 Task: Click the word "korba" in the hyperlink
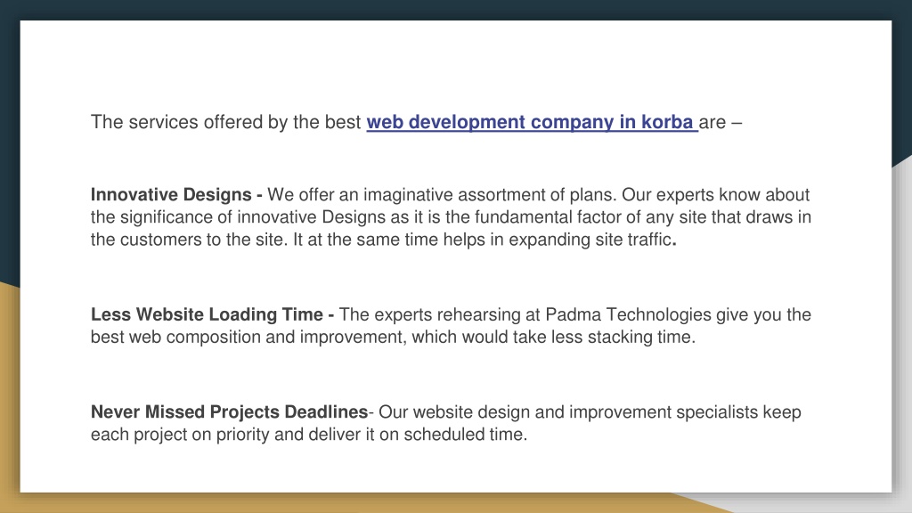[x=667, y=122]
